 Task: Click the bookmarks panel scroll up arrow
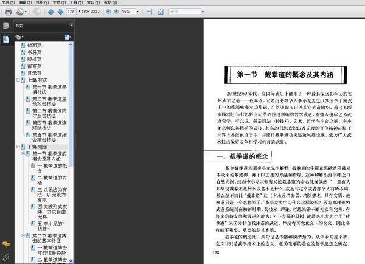(x=71, y=44)
